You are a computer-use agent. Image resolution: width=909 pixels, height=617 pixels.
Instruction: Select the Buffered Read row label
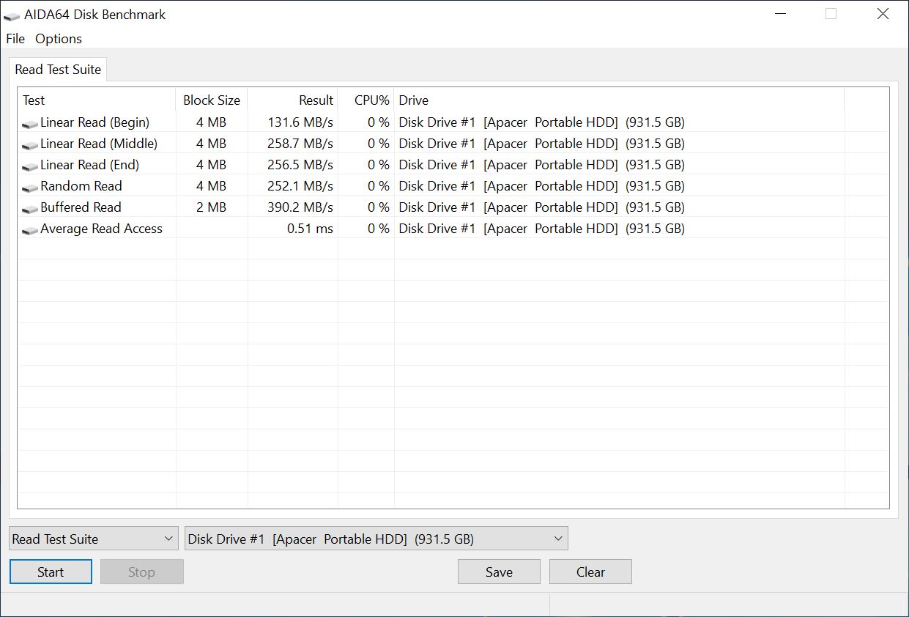tap(81, 207)
